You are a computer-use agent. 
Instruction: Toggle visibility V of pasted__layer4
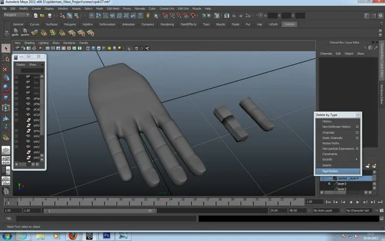[x=324, y=178]
